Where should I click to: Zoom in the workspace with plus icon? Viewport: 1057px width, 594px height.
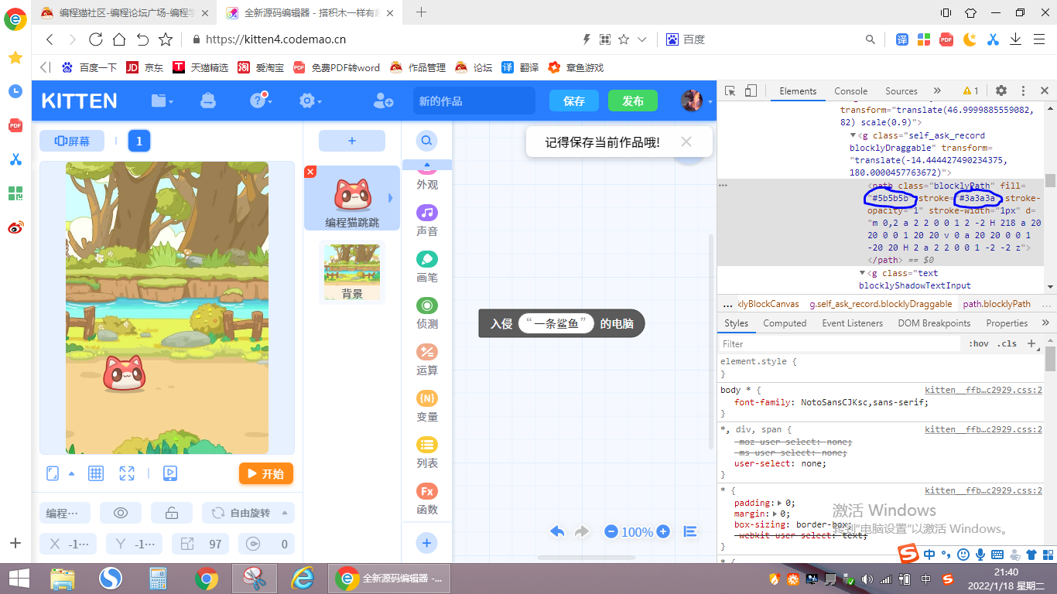click(663, 532)
